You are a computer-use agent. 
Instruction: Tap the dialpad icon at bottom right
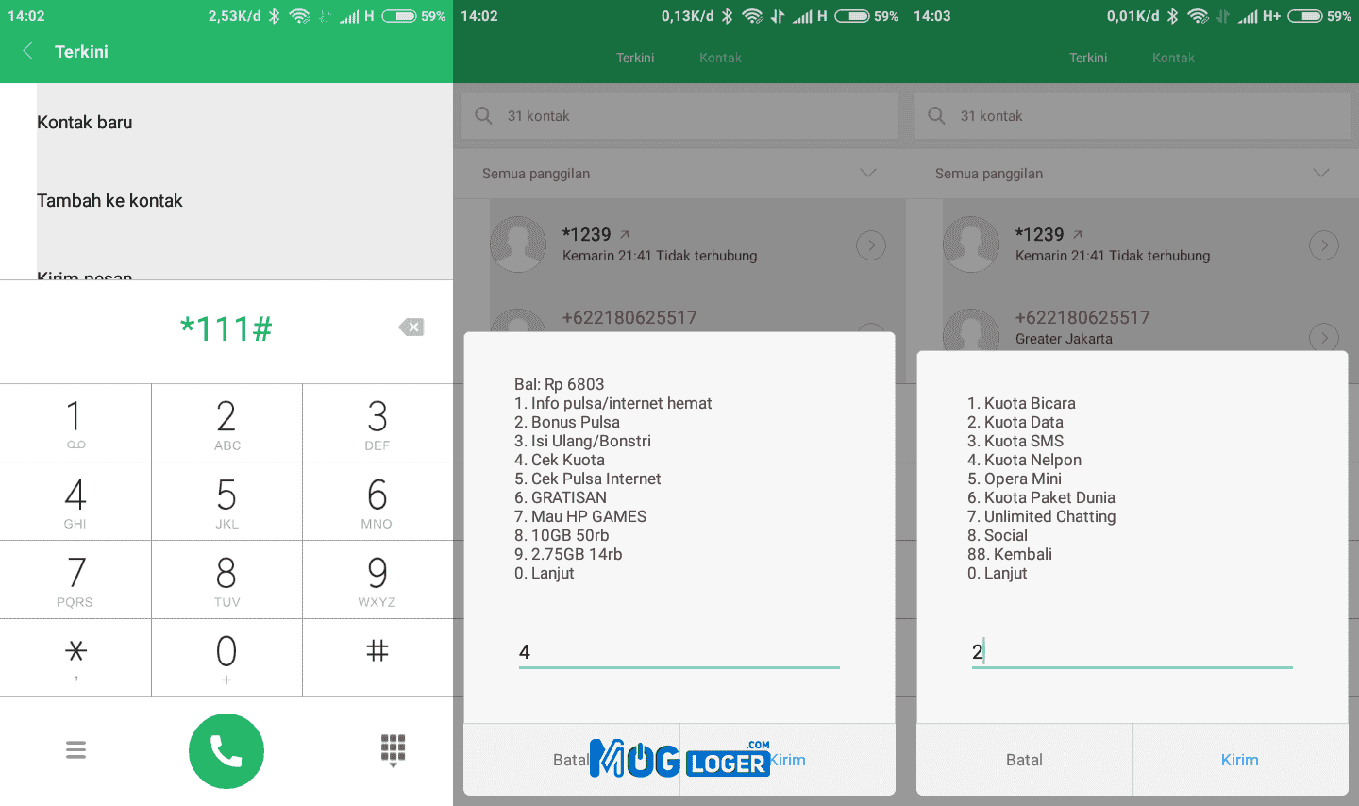[x=393, y=750]
